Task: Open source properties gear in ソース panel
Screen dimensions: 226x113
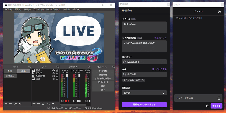Action: pos(43,104)
